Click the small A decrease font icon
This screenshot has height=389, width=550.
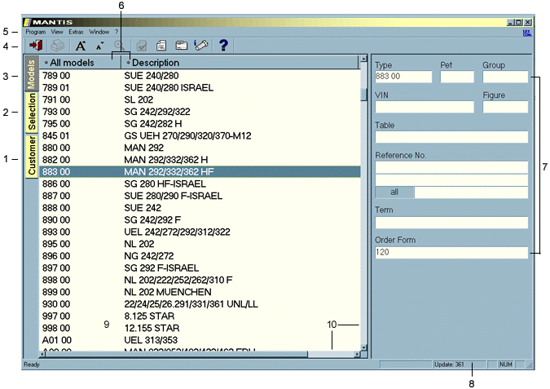tap(100, 46)
